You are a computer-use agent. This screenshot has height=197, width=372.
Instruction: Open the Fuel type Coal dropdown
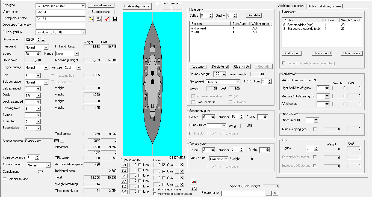tap(79, 68)
